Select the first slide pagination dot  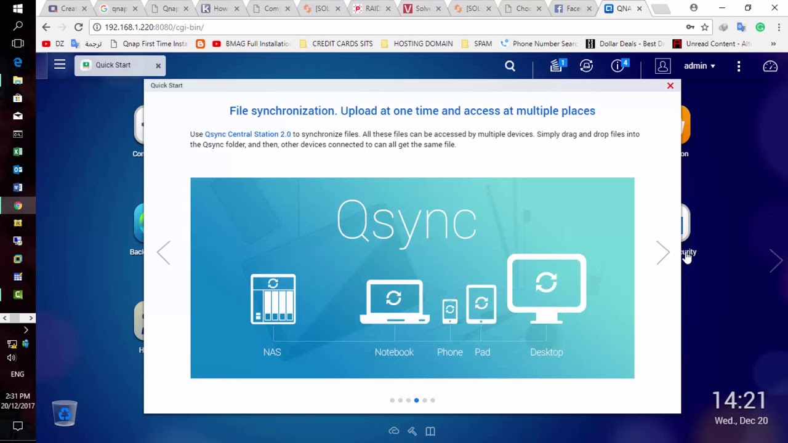[x=392, y=401]
